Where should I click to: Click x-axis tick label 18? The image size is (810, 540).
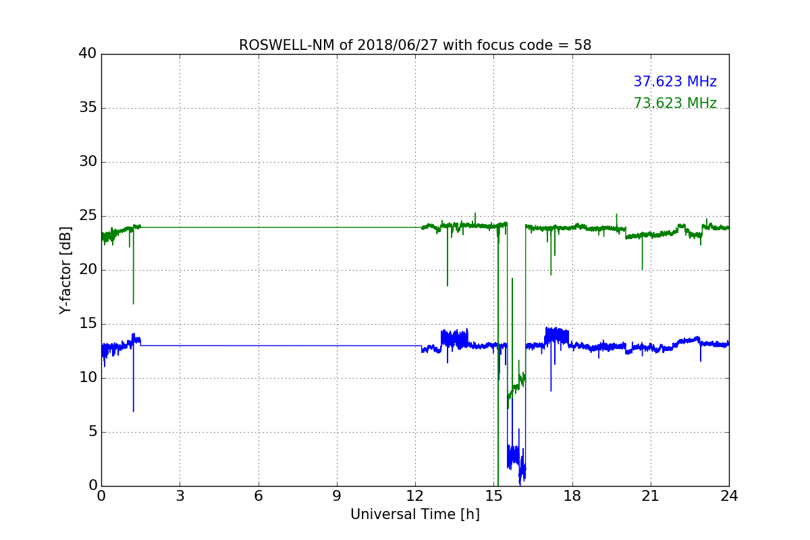click(x=572, y=495)
